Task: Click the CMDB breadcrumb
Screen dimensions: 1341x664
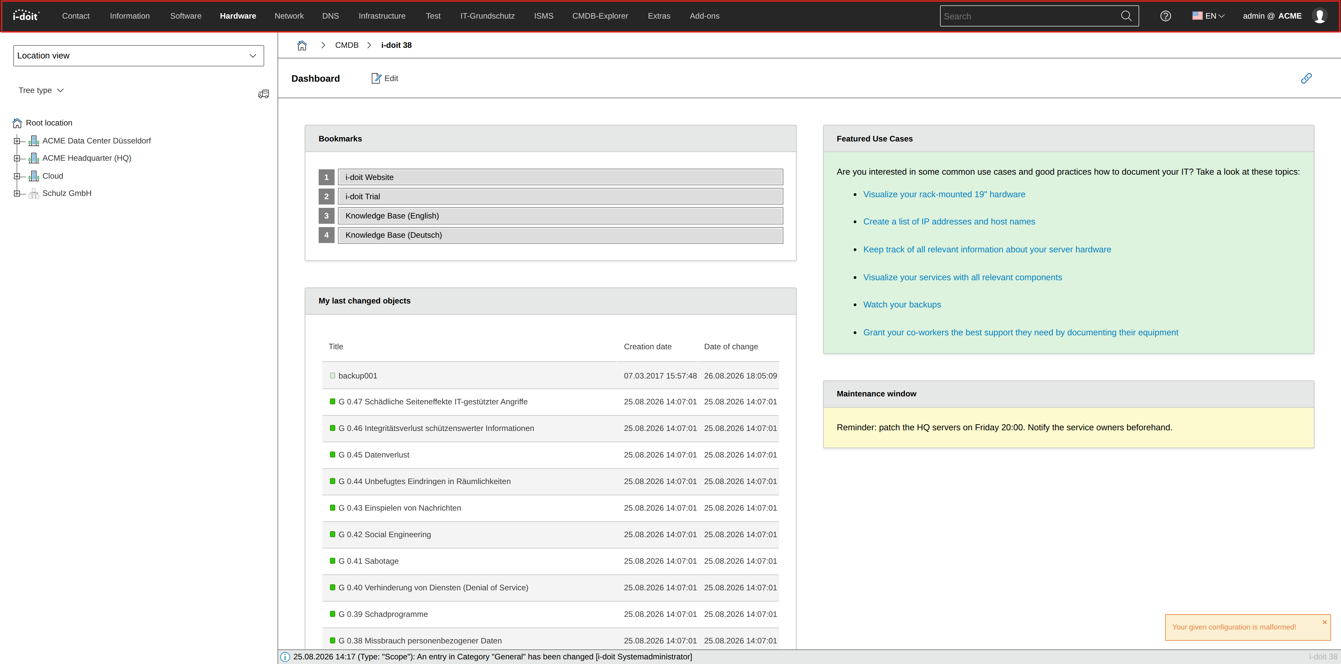Action: (x=347, y=45)
